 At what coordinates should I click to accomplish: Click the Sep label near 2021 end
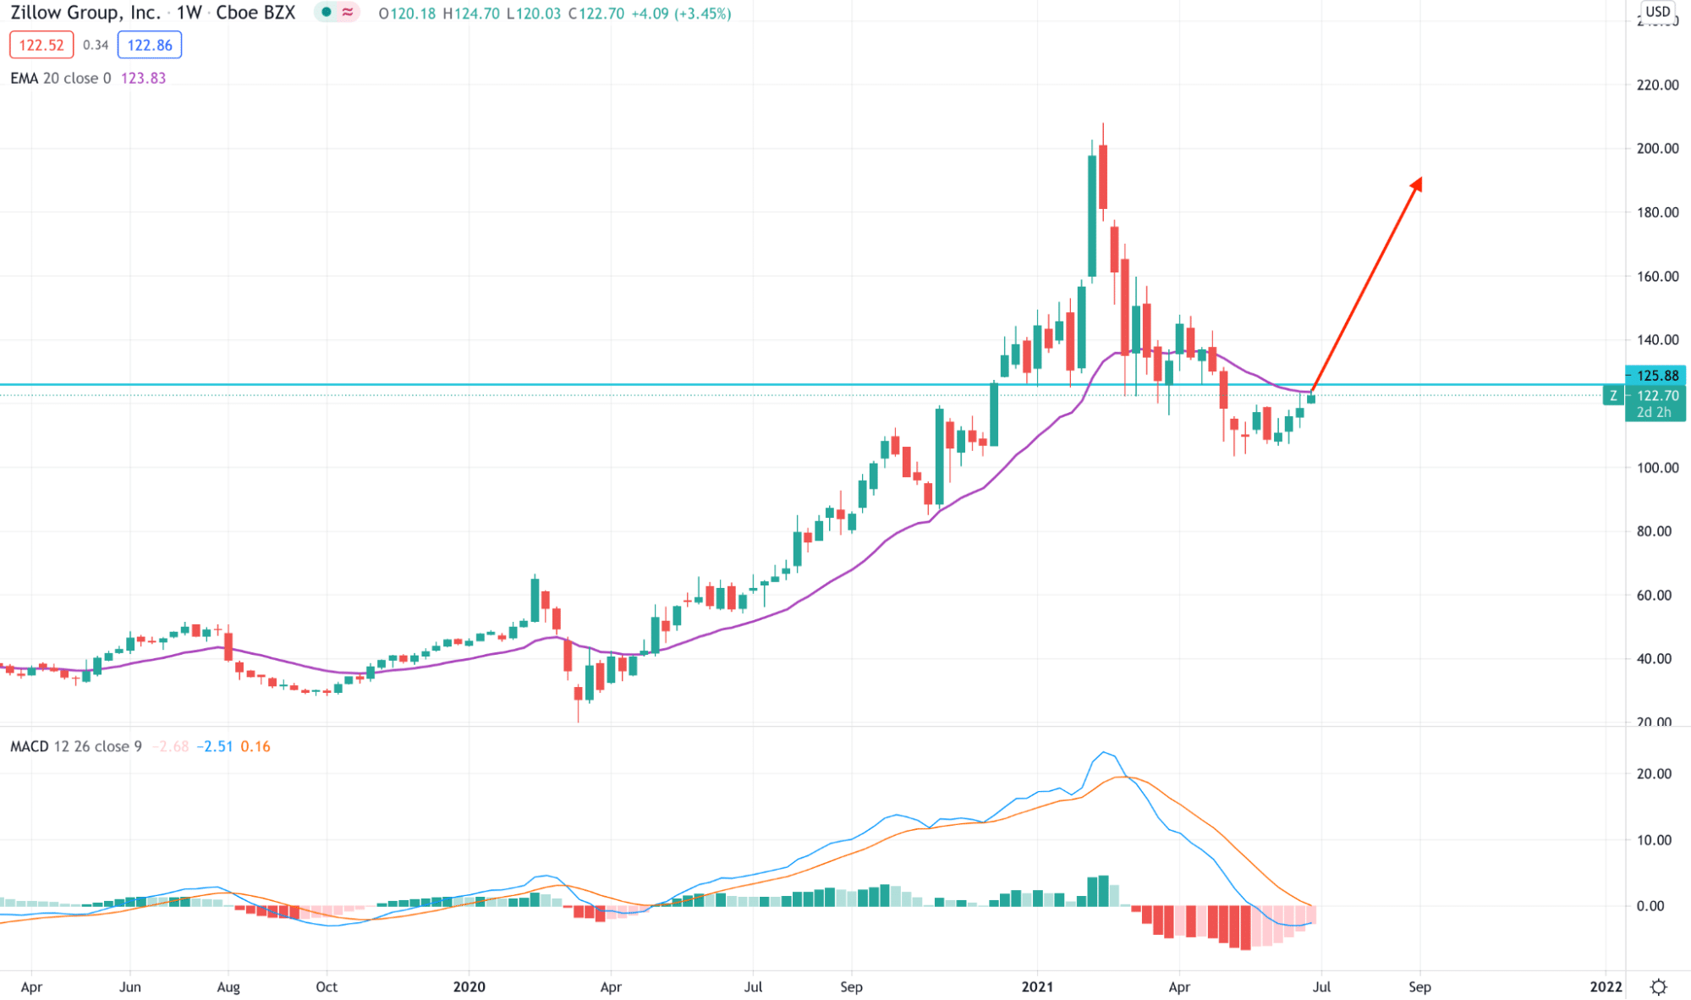(1419, 986)
